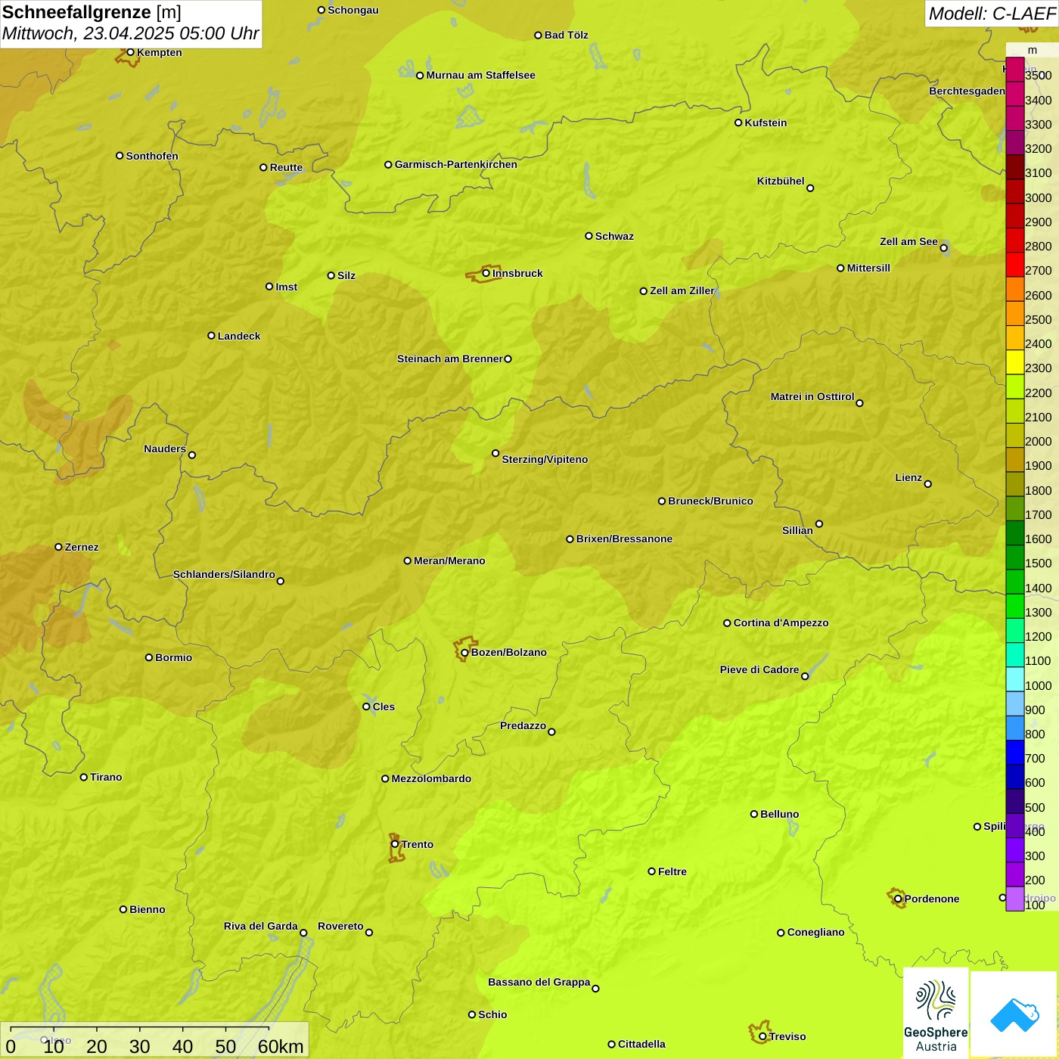Click the Zell am Ziller label
This screenshot has width=1059, height=1059.
point(682,290)
